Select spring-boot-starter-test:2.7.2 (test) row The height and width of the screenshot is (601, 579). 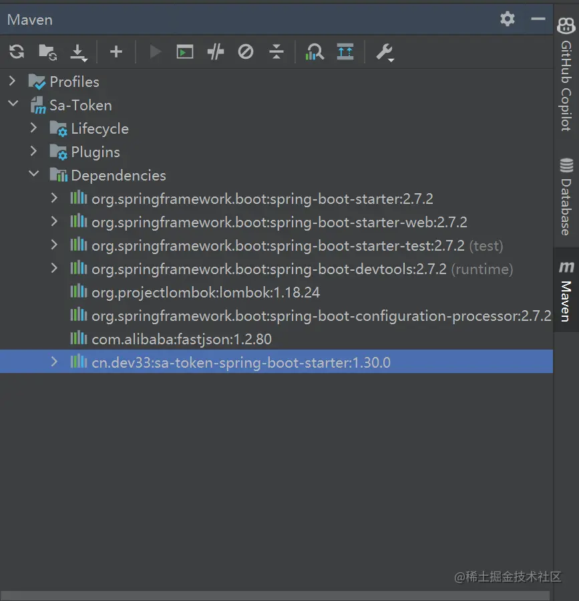click(x=276, y=245)
